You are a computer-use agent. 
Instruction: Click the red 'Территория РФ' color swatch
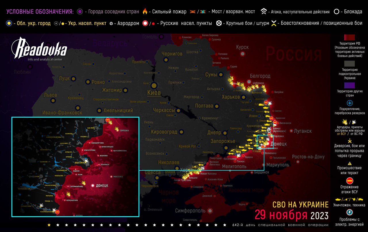350,38
